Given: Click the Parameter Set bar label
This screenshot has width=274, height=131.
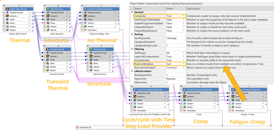Looking at the screenshot, I should click(x=86, y=128).
